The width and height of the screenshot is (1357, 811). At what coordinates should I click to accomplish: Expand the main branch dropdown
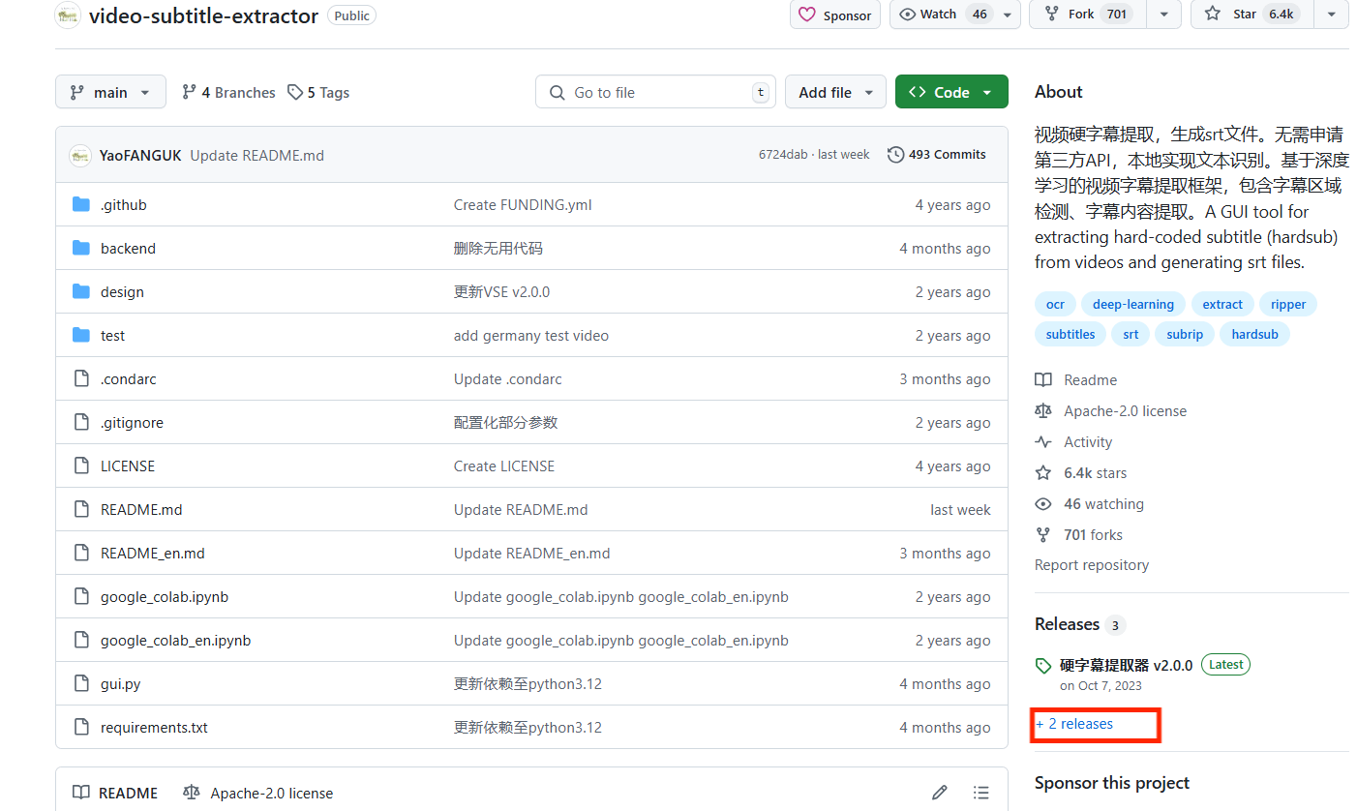[x=110, y=93]
